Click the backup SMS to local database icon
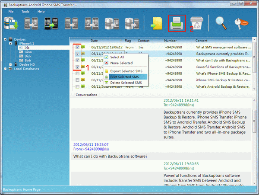 click(11, 23)
